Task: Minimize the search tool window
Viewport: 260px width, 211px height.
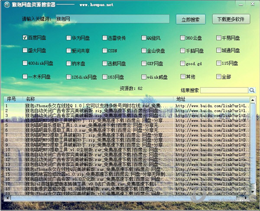Action: coord(241,5)
